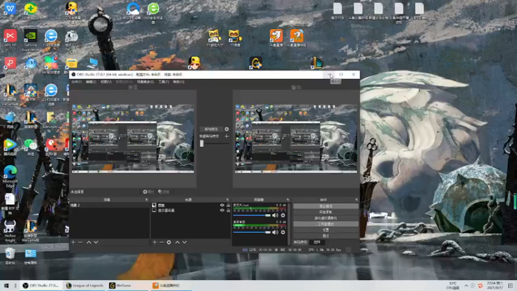Viewport: 517px width, 291px height.
Task: Open WPS Office desktop shortcut
Action: [x=10, y=10]
